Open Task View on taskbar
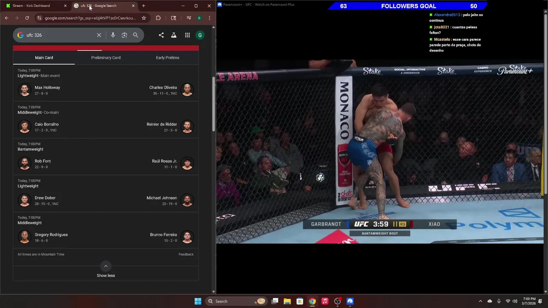This screenshot has height=308, width=548. (x=275, y=301)
